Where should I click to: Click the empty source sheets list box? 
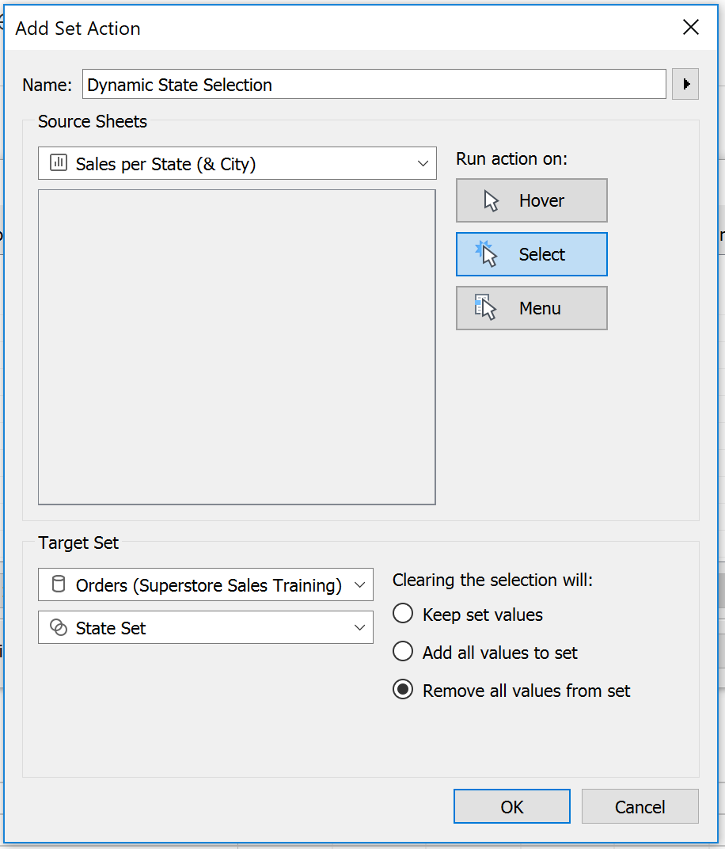point(237,347)
